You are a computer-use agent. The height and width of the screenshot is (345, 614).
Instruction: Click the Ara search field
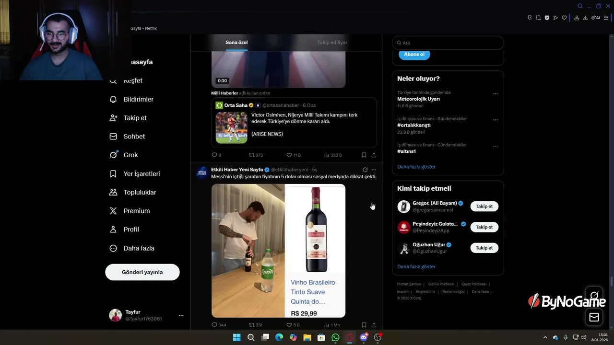click(x=448, y=43)
